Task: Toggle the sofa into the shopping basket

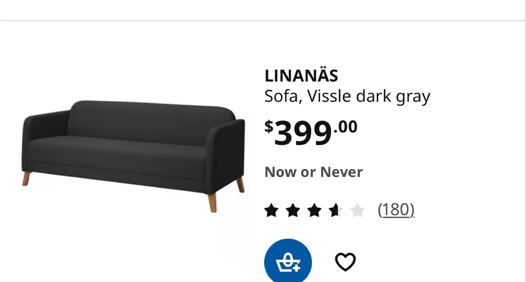Action: [288, 260]
